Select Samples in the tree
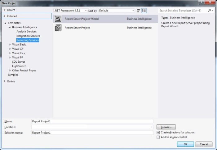The width and height of the screenshot is (217, 150). pos(13,75)
